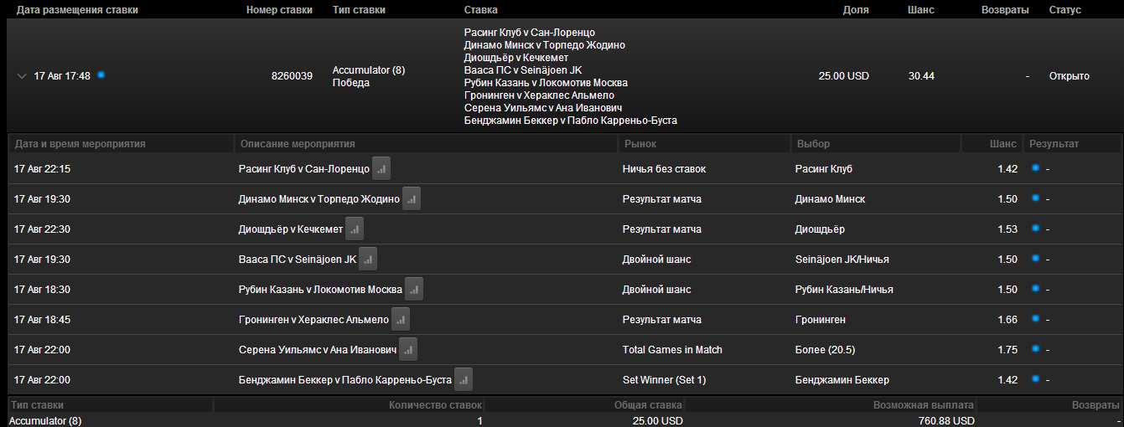Click Количество ставок footer header
Screen dimensions: 1124x427
(436, 405)
